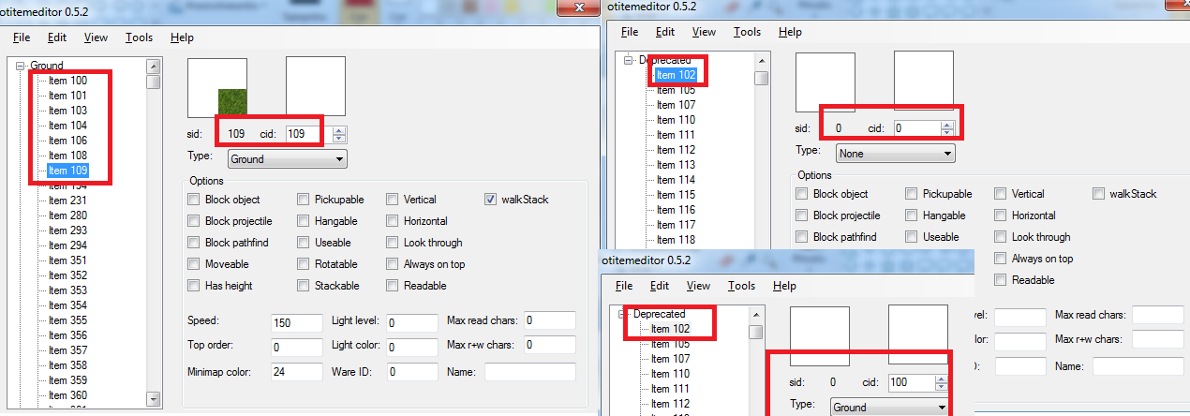Select Item 351 in the Ground tree
The image size is (1190, 416).
click(x=67, y=260)
